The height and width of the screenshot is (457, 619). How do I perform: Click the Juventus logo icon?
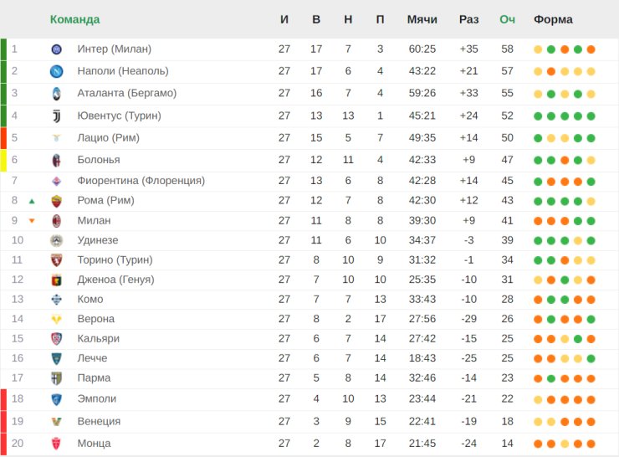56,116
